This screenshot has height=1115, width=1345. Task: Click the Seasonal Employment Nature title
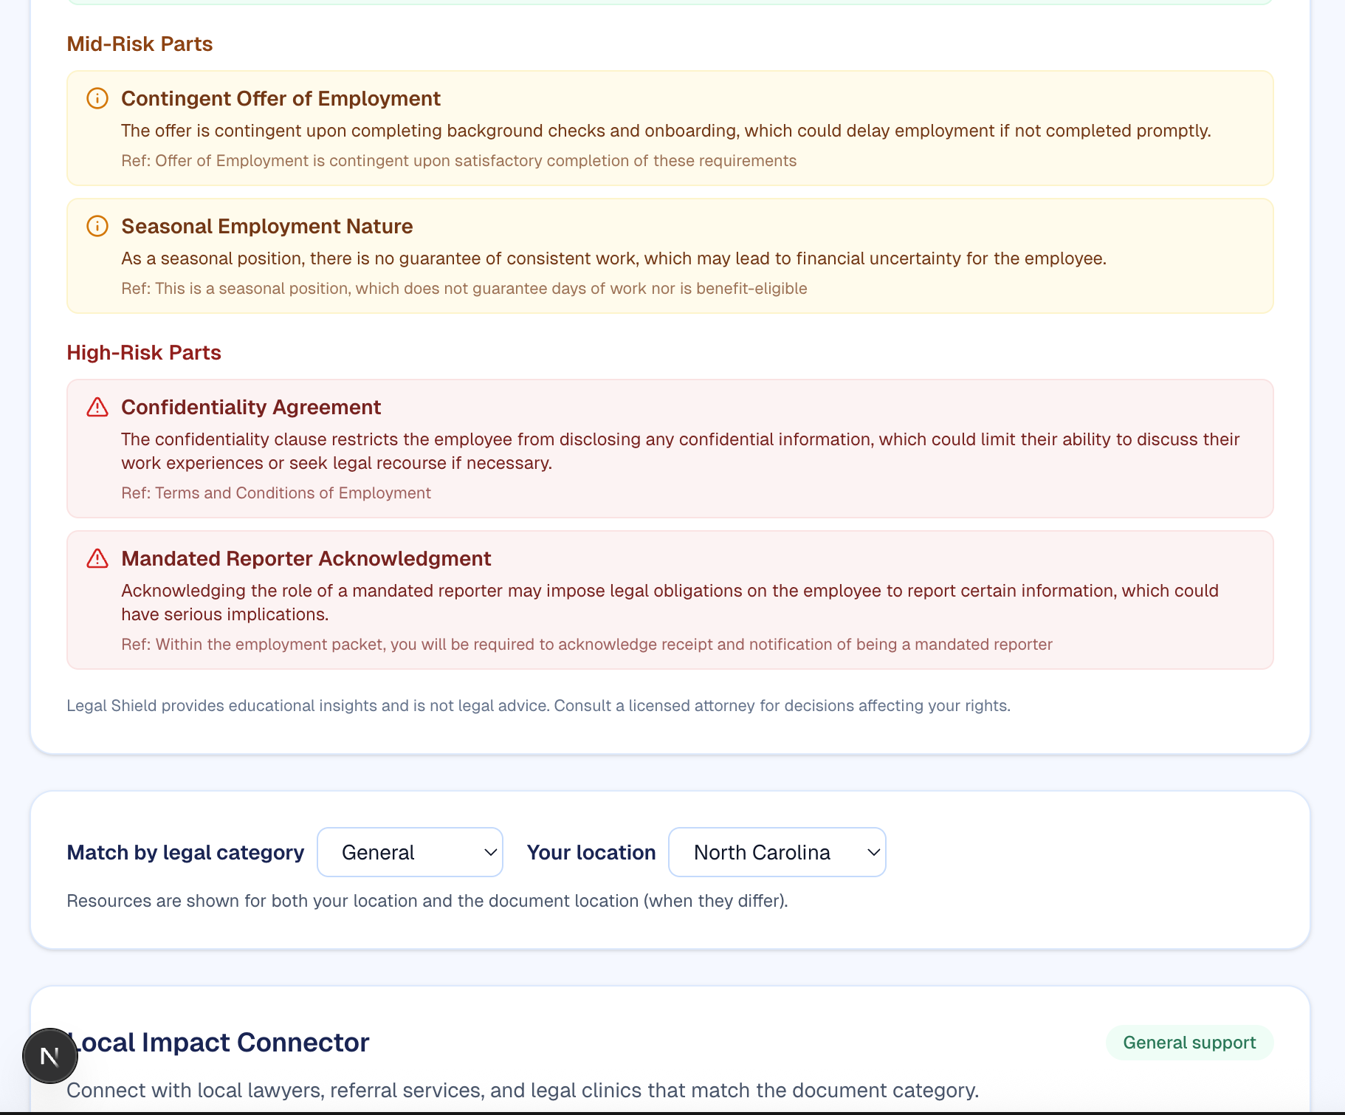click(x=267, y=227)
